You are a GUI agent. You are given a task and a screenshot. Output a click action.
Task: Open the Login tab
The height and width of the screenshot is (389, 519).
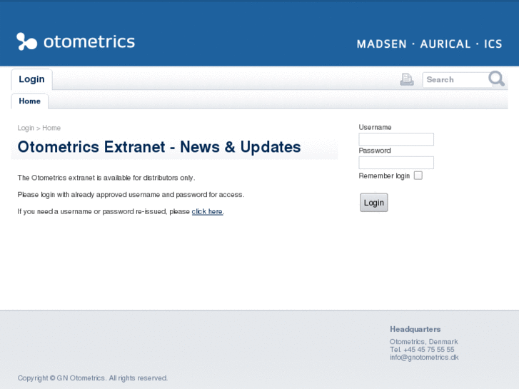[x=31, y=79]
